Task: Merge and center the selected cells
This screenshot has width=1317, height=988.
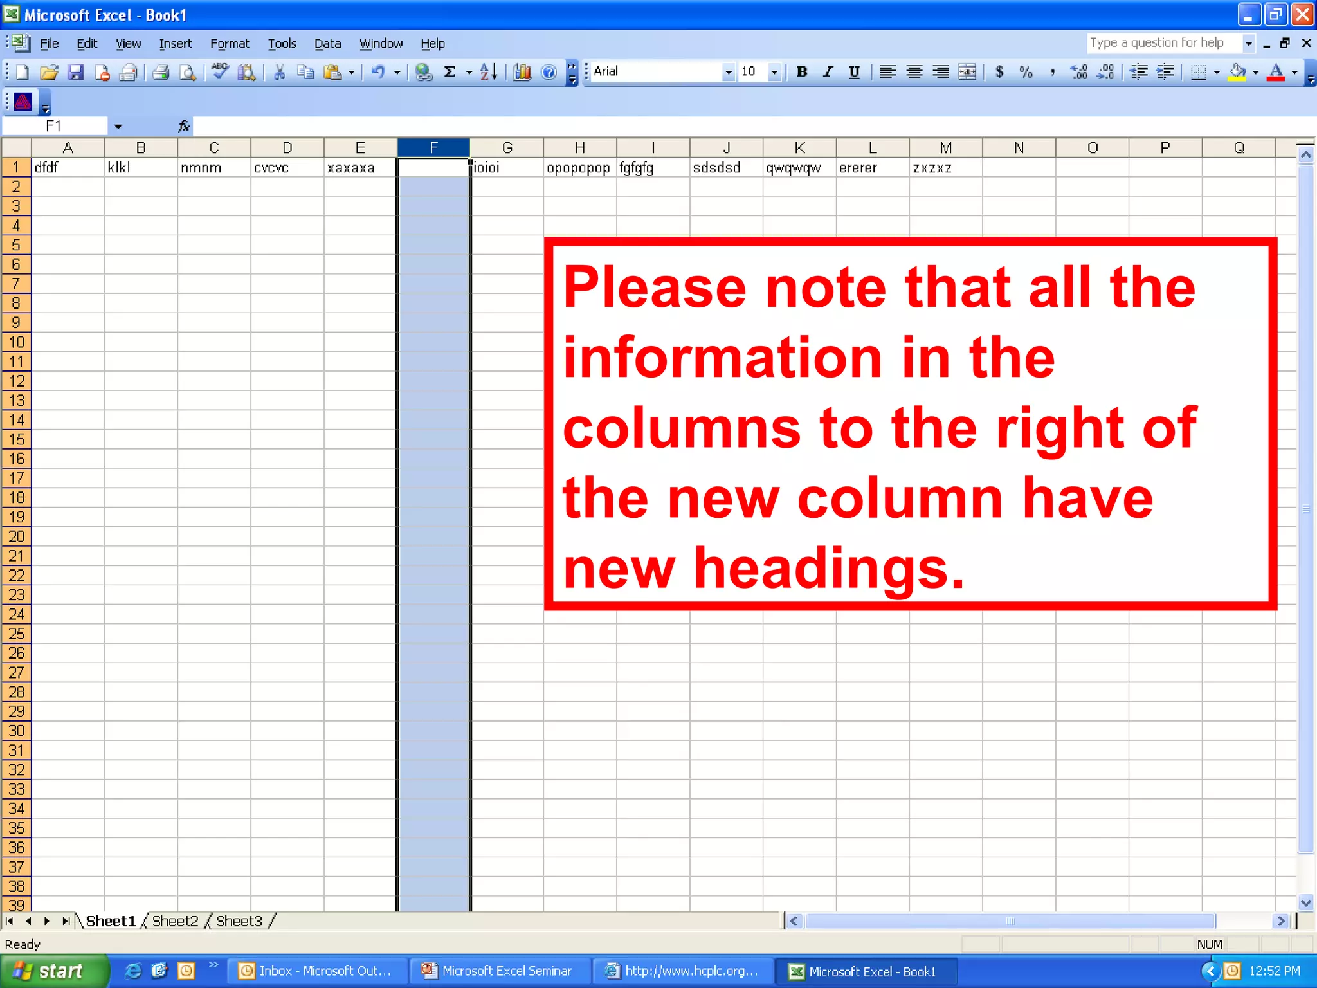Action: pos(967,72)
